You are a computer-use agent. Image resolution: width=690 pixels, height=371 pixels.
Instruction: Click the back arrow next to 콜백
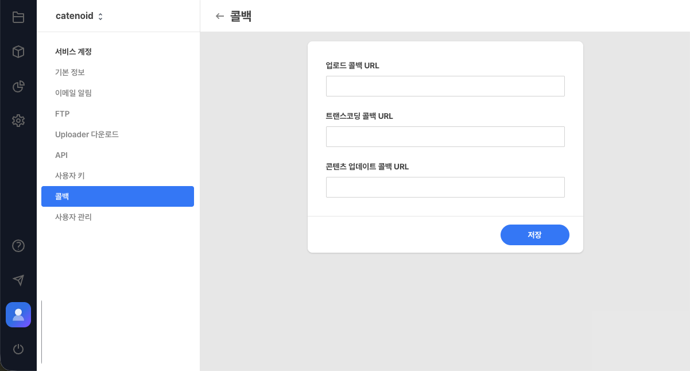pyautogui.click(x=220, y=16)
